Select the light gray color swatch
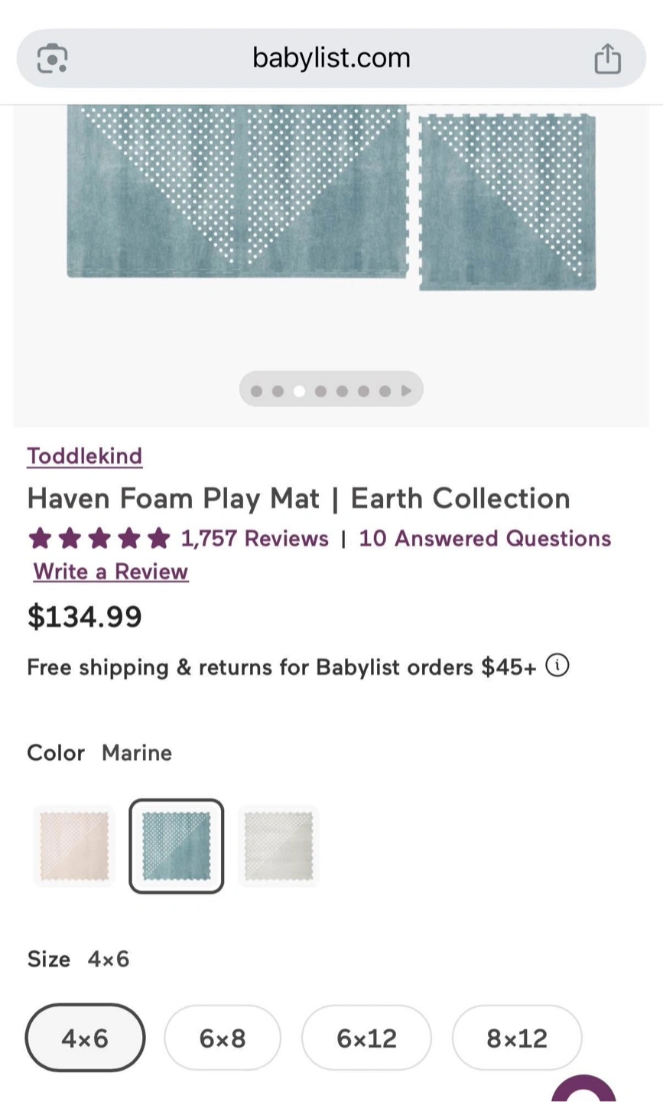663x1102 pixels. click(278, 846)
